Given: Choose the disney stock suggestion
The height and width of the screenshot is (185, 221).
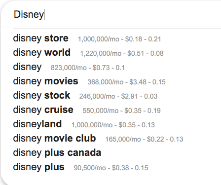Looking at the screenshot, I should pyautogui.click(x=41, y=96).
